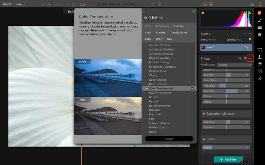Add Color Temperature with plus circle
This screenshot has height=165, width=265.
tap(192, 88)
